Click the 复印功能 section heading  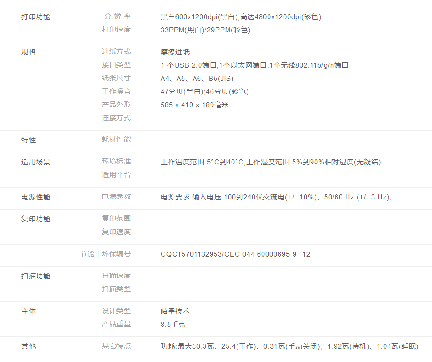coord(36,219)
